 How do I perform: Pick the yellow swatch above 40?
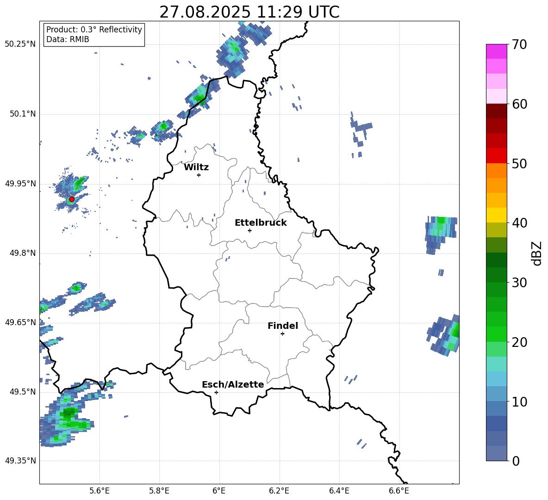click(x=496, y=215)
